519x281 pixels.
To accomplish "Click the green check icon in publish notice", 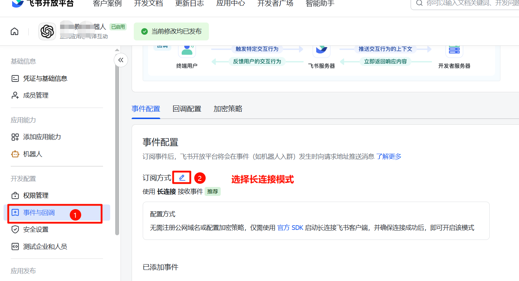I will 145,31.
